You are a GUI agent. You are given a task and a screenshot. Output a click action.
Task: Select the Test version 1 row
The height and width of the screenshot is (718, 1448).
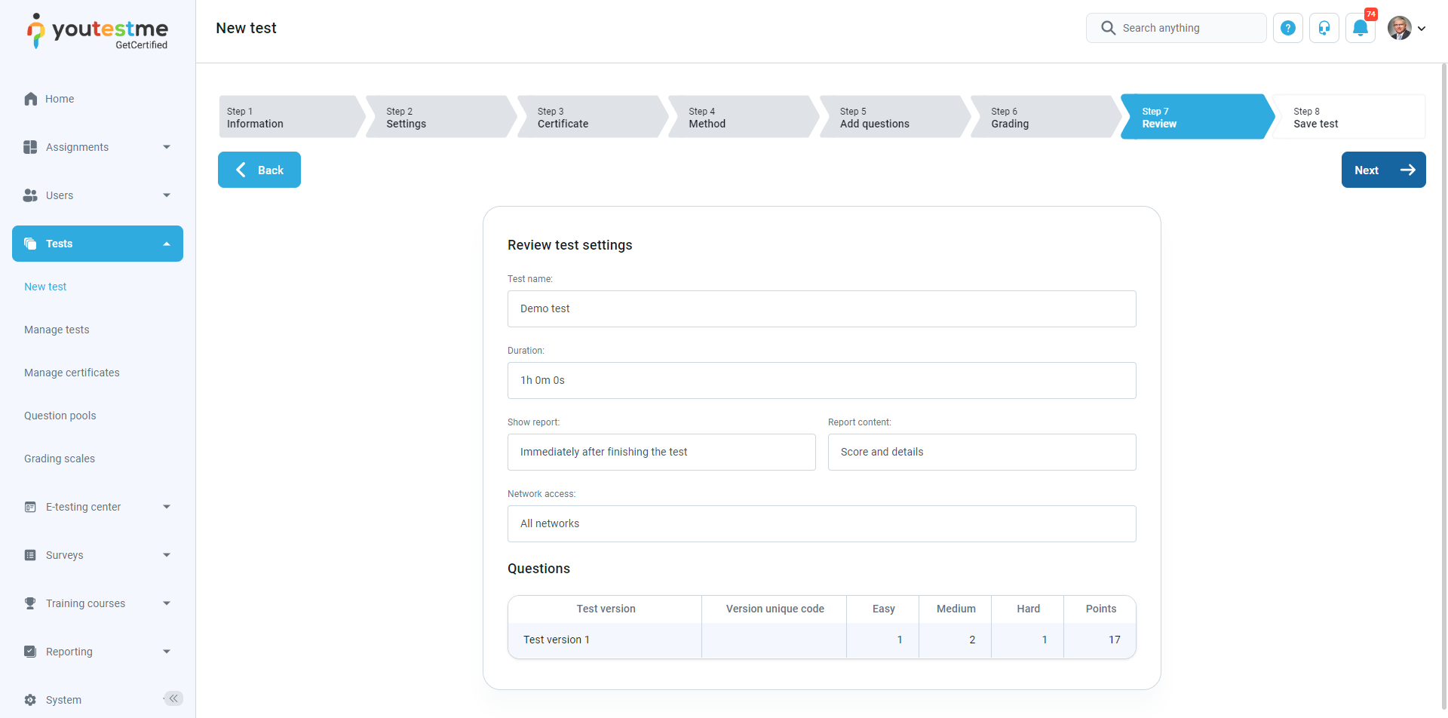[821, 640]
